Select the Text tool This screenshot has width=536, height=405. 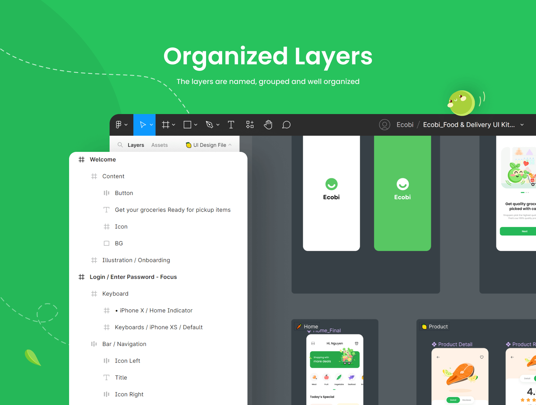pos(231,125)
